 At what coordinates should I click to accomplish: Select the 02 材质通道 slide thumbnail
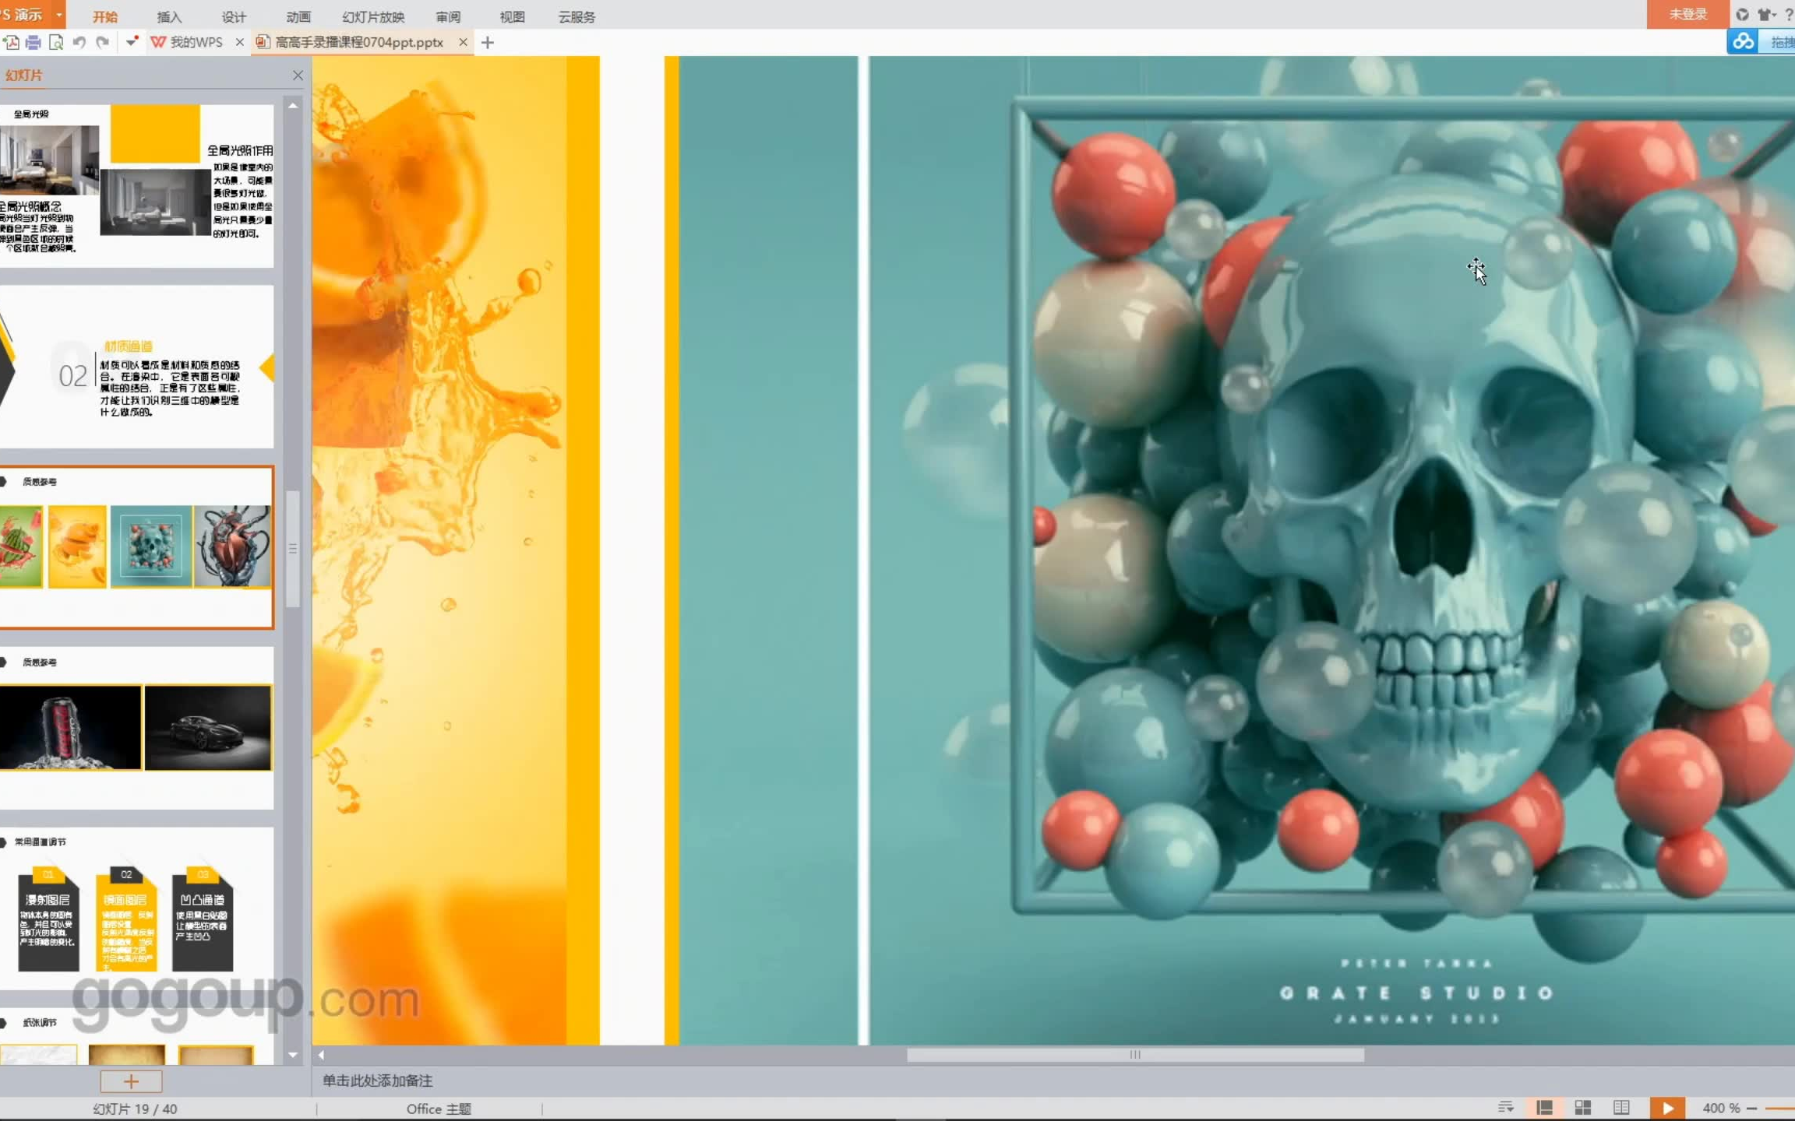point(137,366)
